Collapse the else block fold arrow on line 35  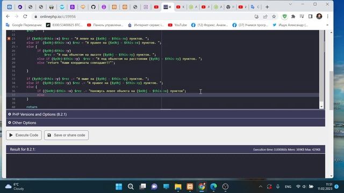pos(17,87)
